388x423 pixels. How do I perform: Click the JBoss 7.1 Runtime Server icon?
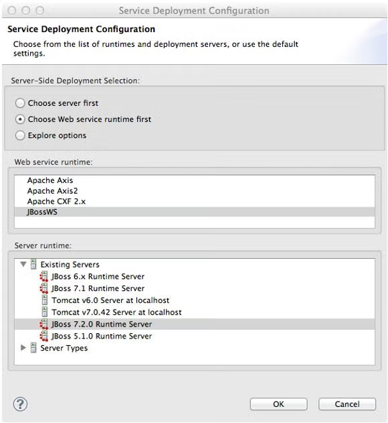44,288
